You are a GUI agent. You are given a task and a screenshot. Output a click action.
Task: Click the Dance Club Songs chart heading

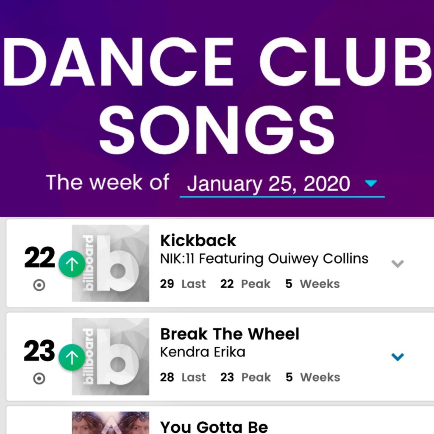tap(217, 95)
